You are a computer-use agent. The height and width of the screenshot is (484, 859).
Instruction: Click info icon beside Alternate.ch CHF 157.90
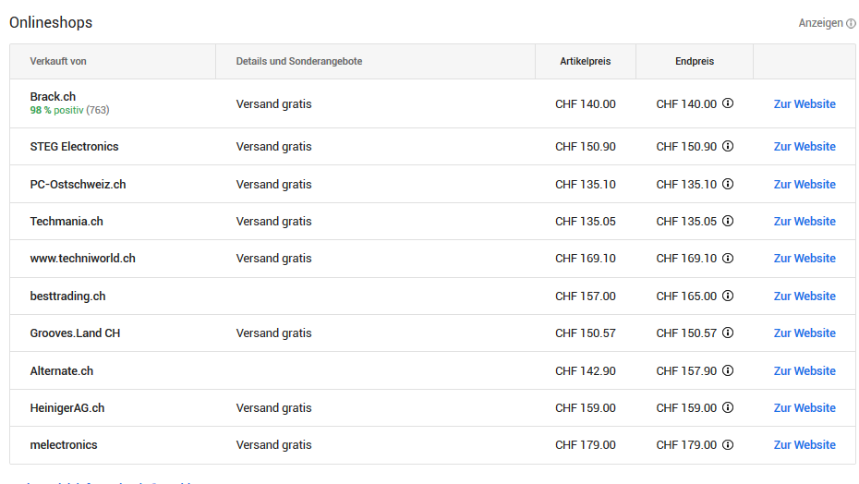[x=728, y=371]
